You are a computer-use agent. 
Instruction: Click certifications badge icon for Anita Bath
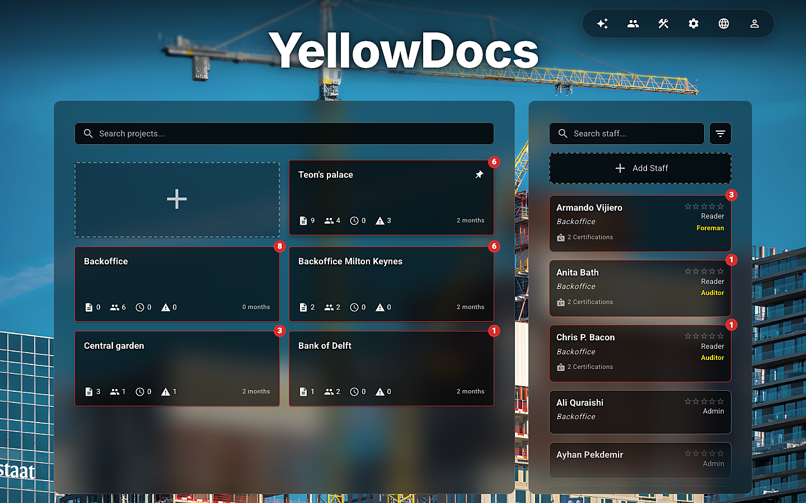click(x=561, y=302)
